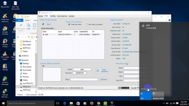Click the Log text box
189x106 pixels.
tap(52, 74)
